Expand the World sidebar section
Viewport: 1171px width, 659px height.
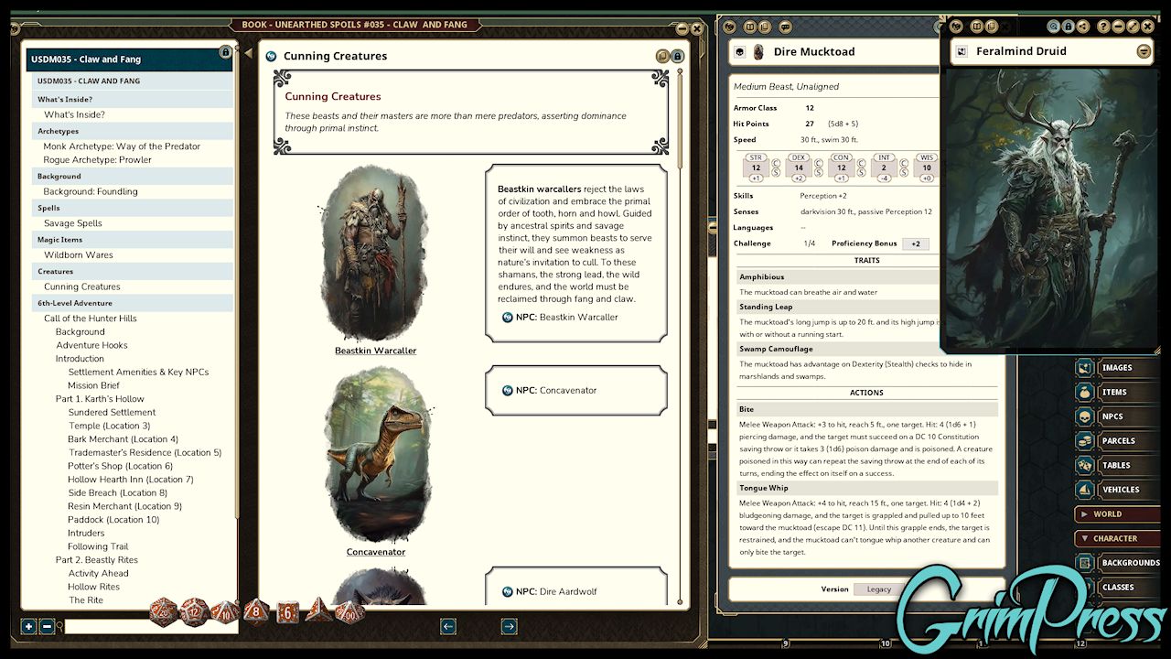click(x=1117, y=514)
